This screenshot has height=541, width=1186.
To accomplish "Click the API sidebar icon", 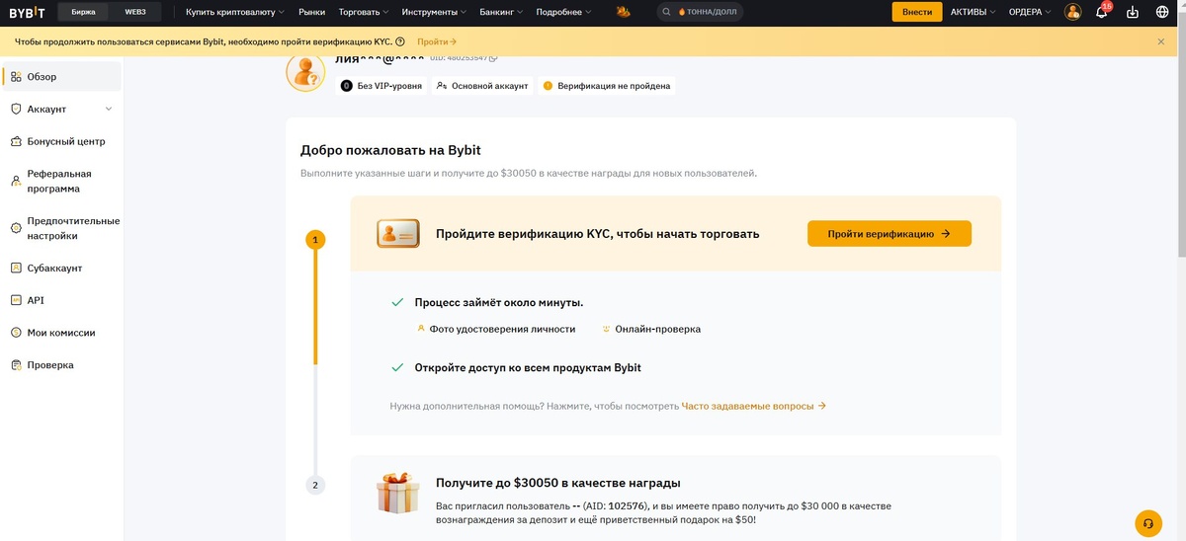I will tap(16, 300).
